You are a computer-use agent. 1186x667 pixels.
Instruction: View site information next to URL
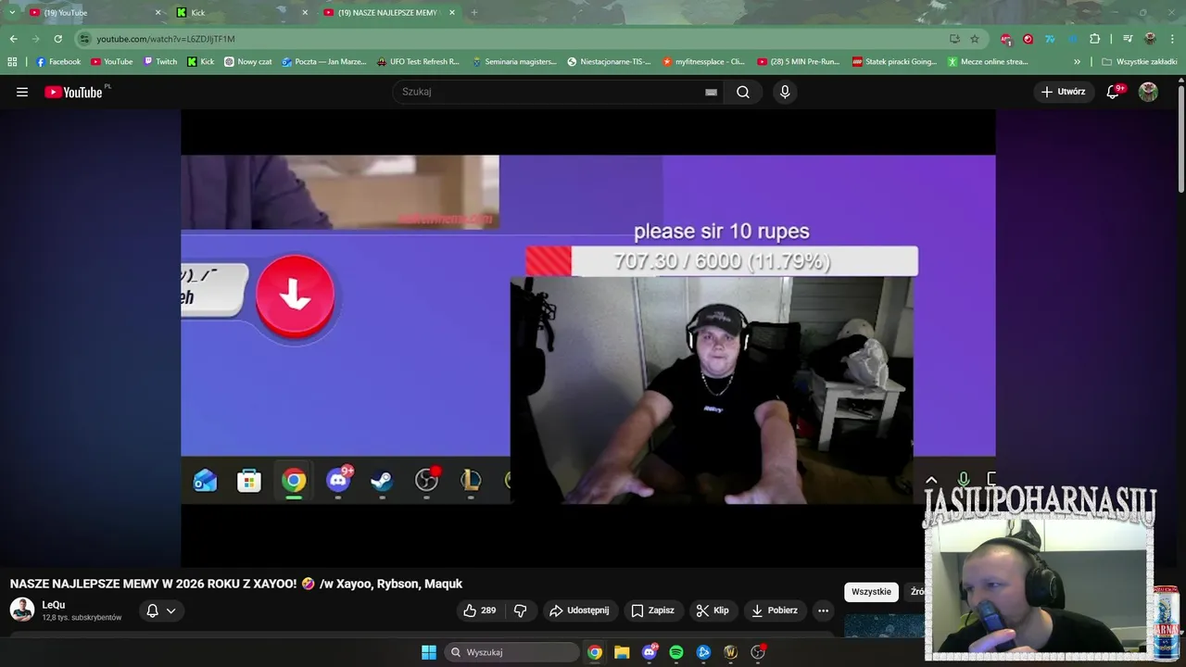point(84,39)
